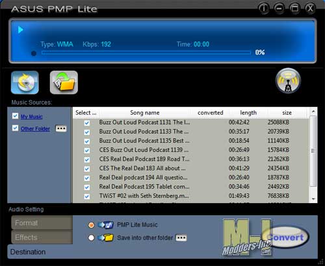Click the song list scroll up arrow
Viewport: 325px width, 266px height.
(313, 112)
